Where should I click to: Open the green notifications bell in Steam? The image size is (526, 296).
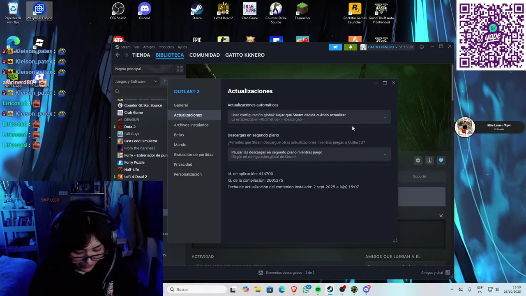point(351,47)
